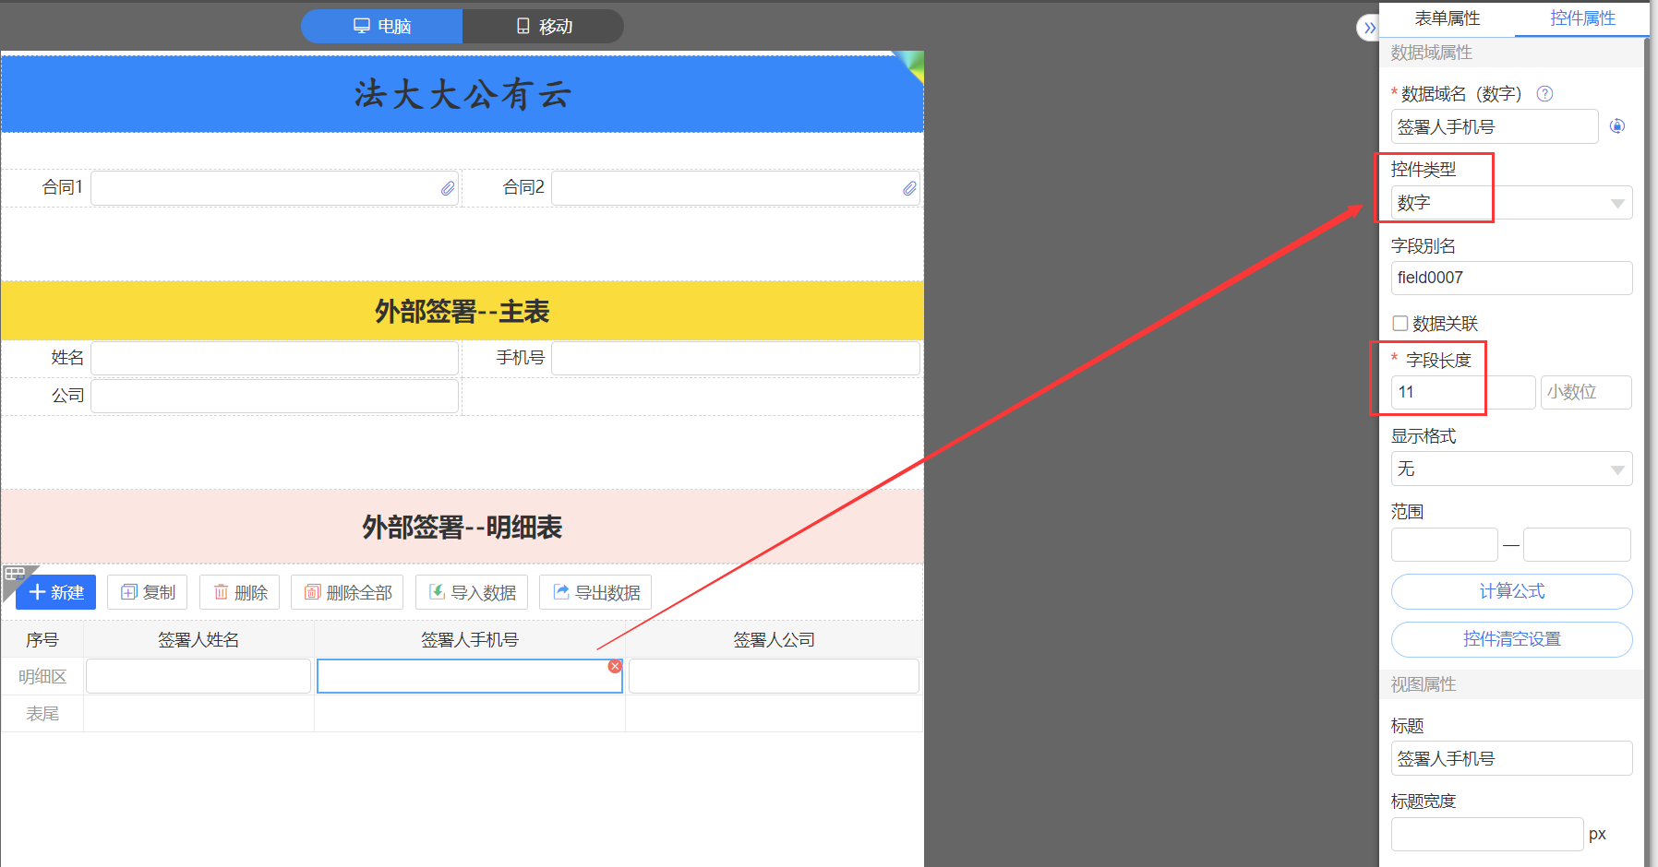Click the 导入数据 button
1658x867 pixels.
coord(472,592)
